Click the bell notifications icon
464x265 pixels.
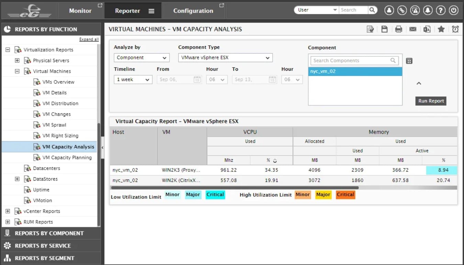[428, 10]
